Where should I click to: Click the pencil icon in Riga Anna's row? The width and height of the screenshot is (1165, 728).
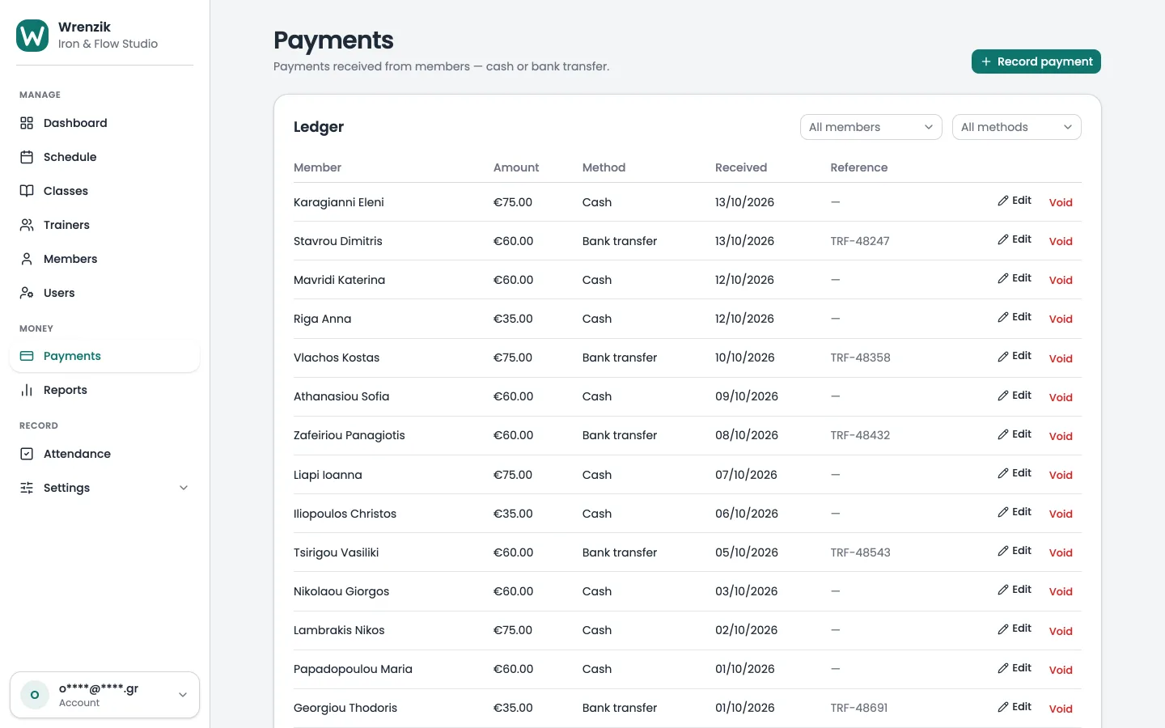(x=1003, y=317)
